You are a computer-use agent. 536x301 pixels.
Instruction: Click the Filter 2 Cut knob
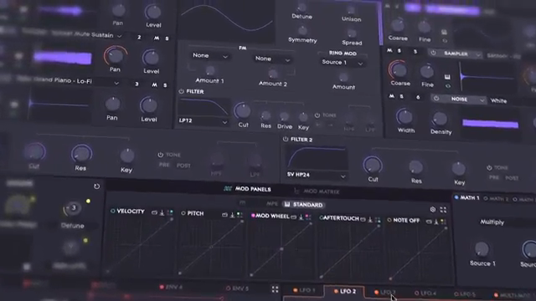click(373, 165)
